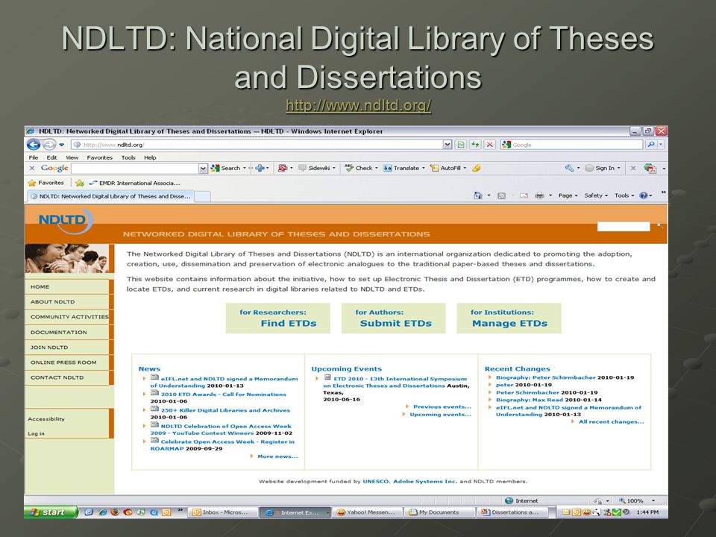The image size is (716, 537).
Task: Open COMMUNITY ACTIVITIES sidebar item
Action: 66,317
